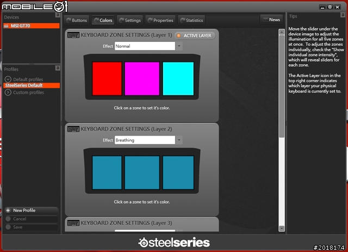Select the SteelSeries Default profile
Image resolution: width=348 pixels, height=252 pixels.
click(32, 85)
